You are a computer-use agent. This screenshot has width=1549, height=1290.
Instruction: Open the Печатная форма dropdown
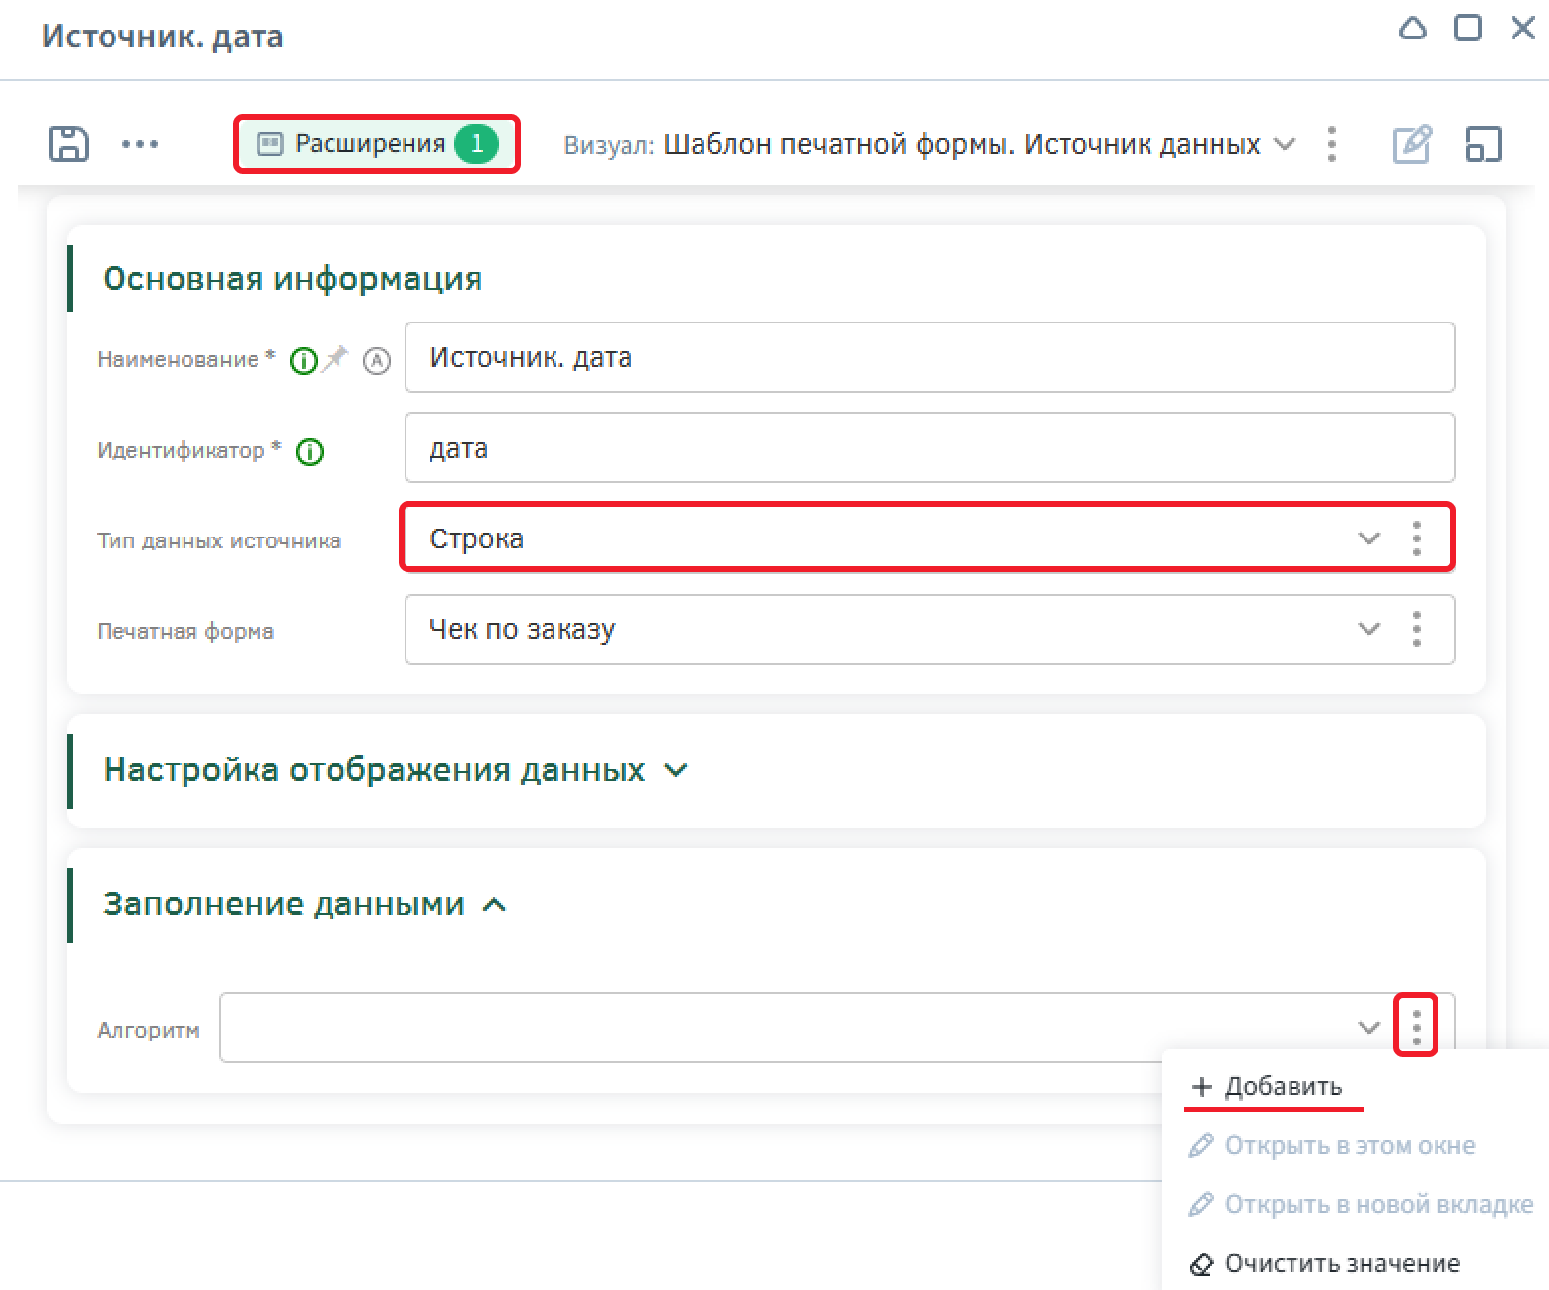(x=1368, y=629)
